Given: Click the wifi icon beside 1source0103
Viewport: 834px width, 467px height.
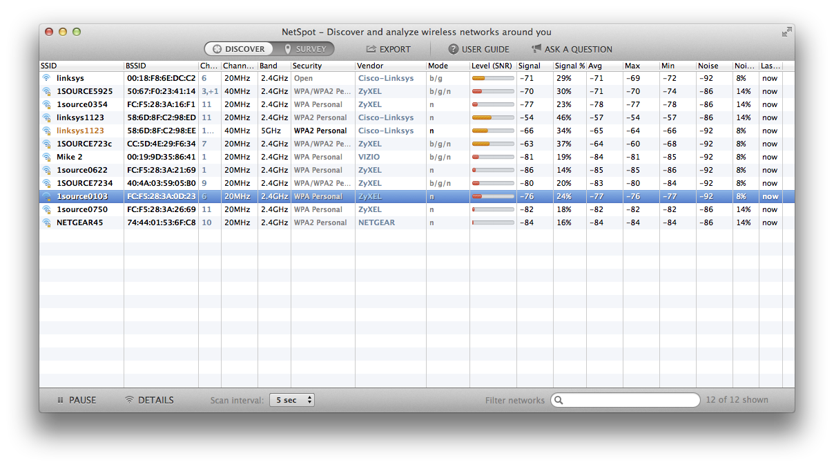Looking at the screenshot, I should coord(46,196).
